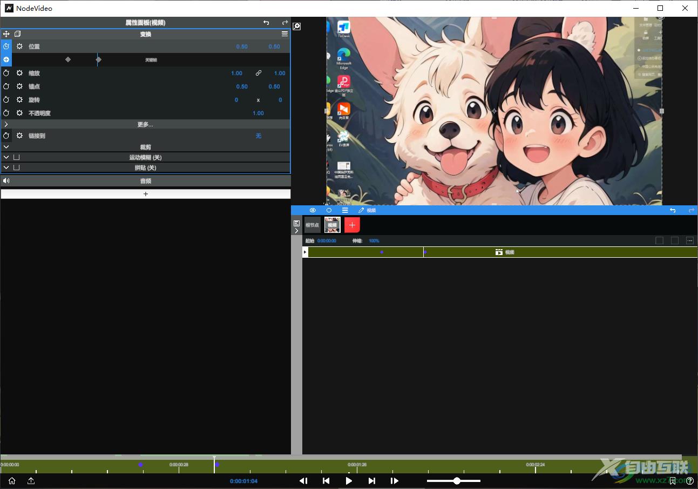Open the gear settings for 缩放

19,73
